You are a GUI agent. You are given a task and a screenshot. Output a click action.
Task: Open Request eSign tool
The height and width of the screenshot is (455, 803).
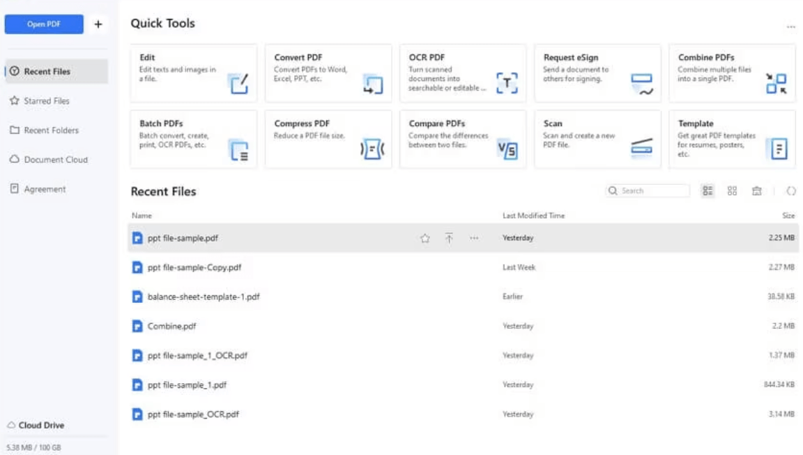(x=597, y=73)
